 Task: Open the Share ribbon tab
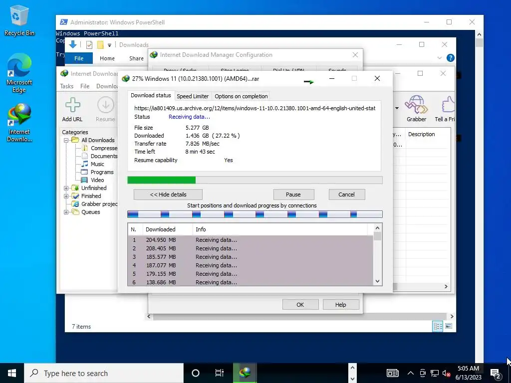point(136,58)
